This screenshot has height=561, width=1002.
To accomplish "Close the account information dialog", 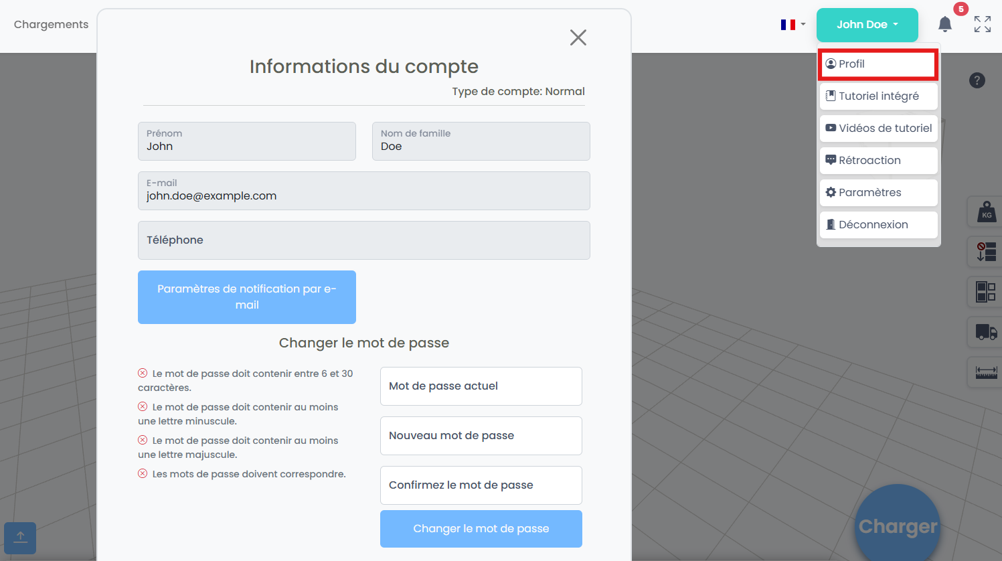I will tap(578, 37).
